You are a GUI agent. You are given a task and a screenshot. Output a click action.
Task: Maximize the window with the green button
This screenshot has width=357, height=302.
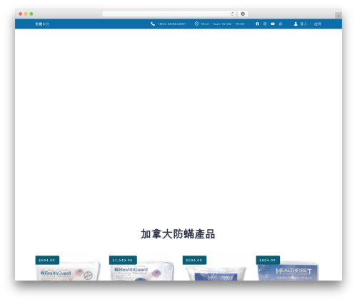[x=31, y=14]
